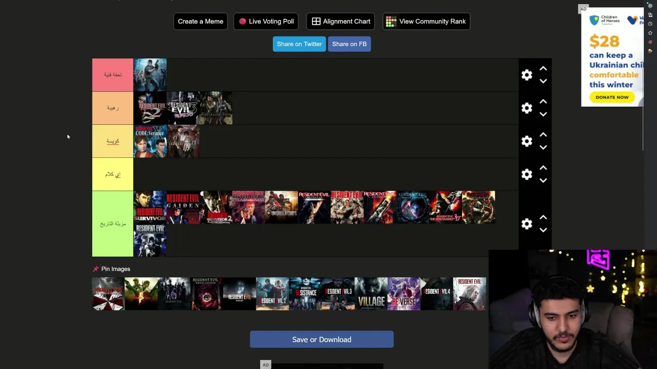Select the Dead Aim cover in green tier
Viewport: 657px width, 369px height.
point(248,208)
